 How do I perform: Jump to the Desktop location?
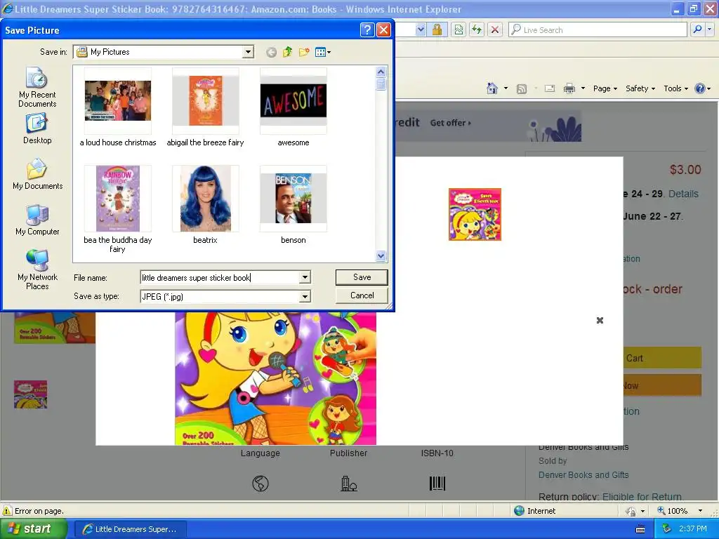(x=37, y=130)
